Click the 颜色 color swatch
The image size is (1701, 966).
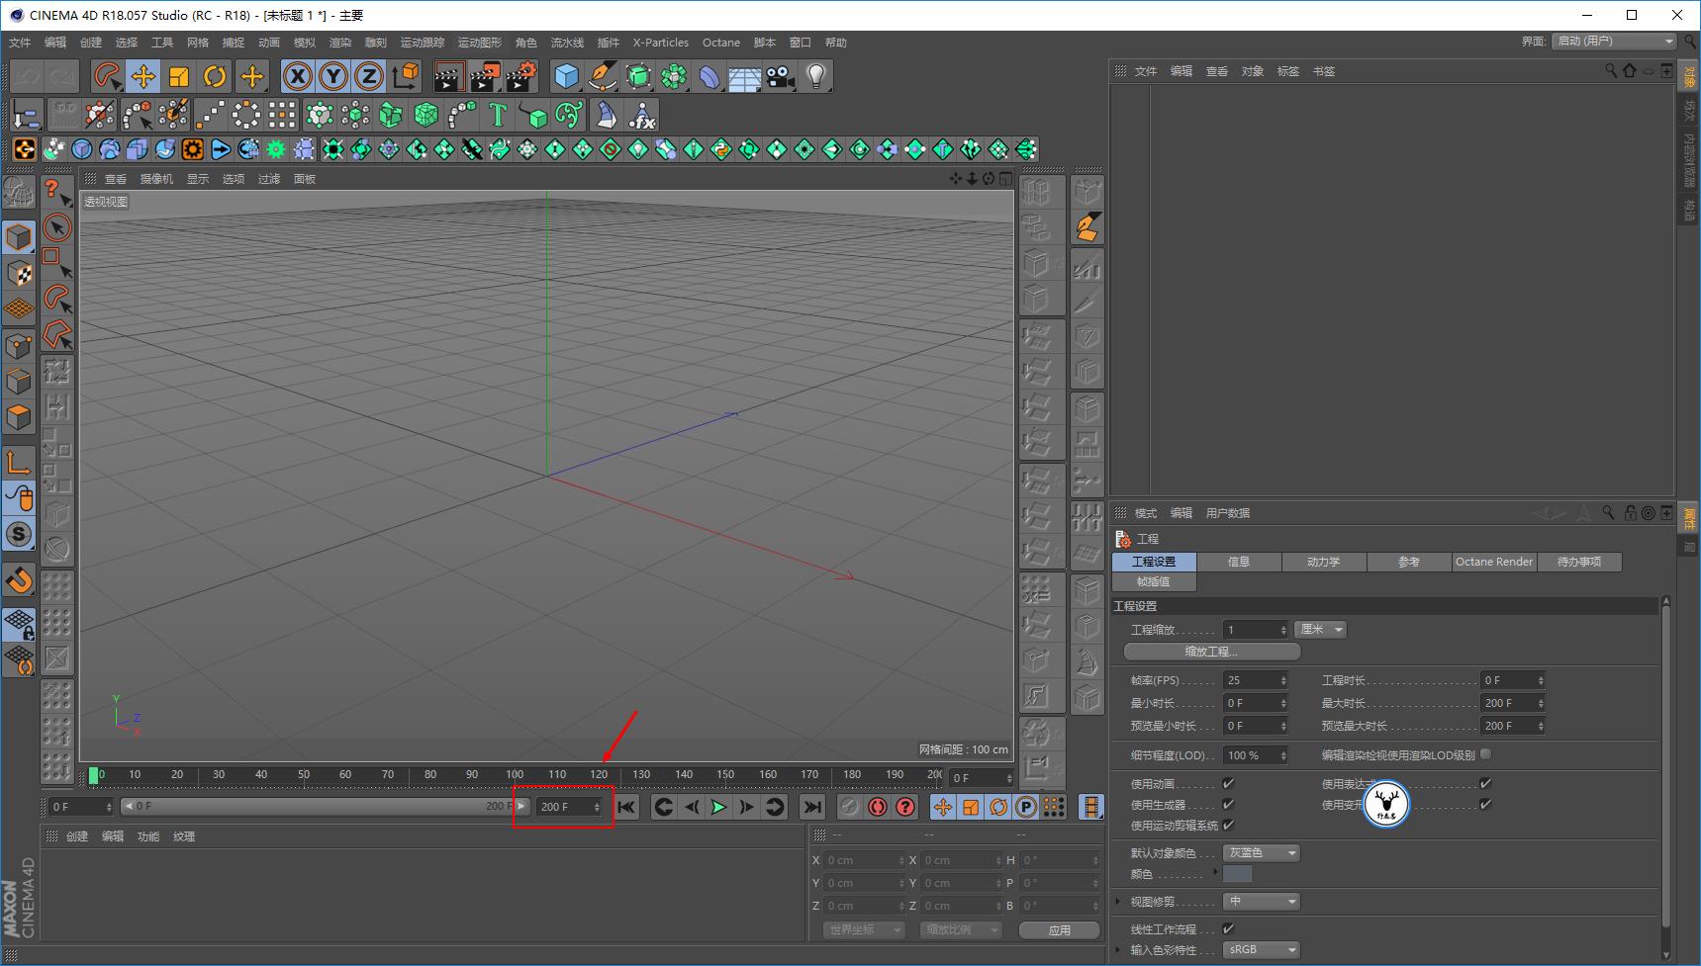pyautogui.click(x=1238, y=874)
